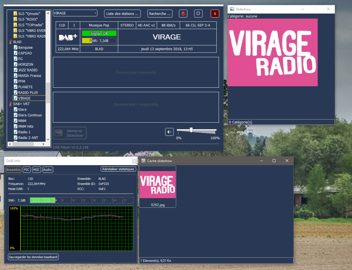Click Slideshow window title icon
The image size is (352, 270).
click(x=232, y=9)
